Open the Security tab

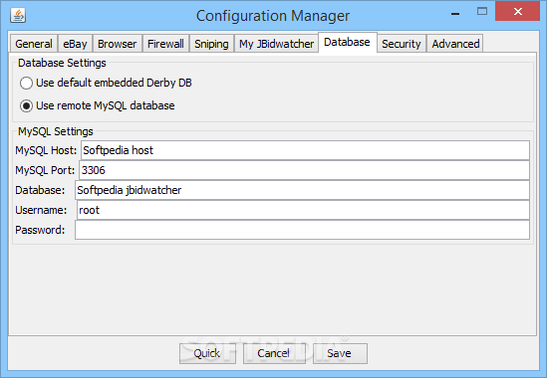pos(402,44)
